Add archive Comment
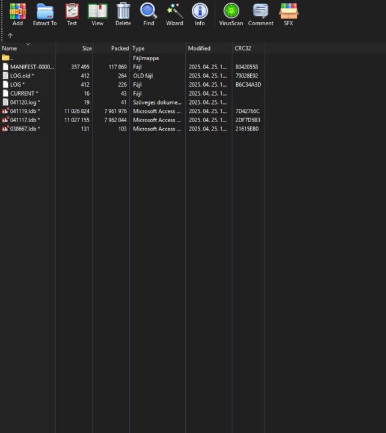Image resolution: width=386 pixels, height=433 pixels. pyautogui.click(x=260, y=14)
